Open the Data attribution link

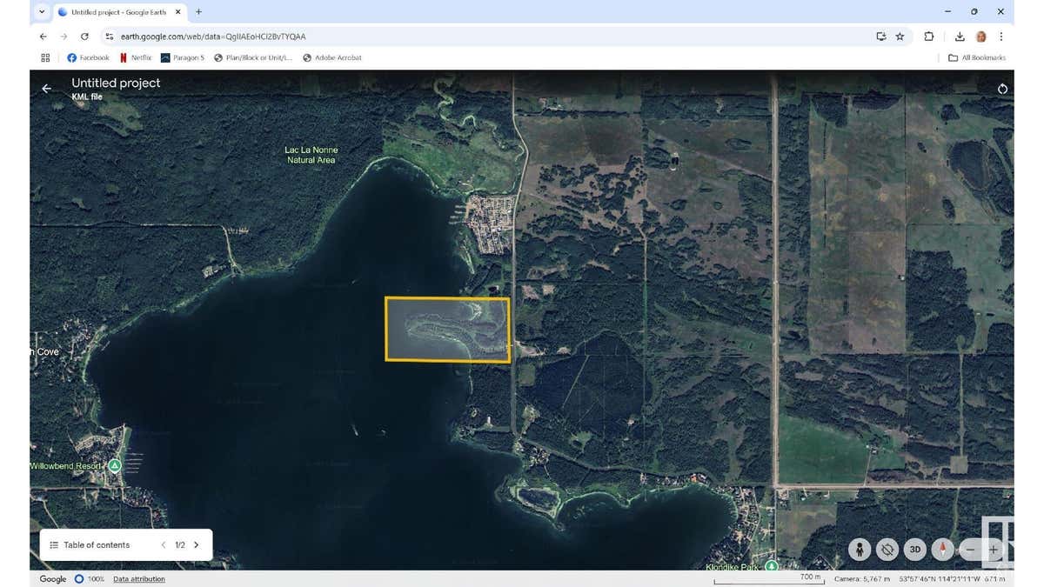click(138, 578)
